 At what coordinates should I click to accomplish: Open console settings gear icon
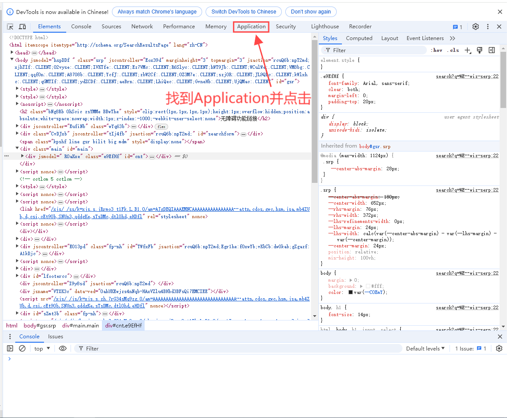click(x=499, y=348)
